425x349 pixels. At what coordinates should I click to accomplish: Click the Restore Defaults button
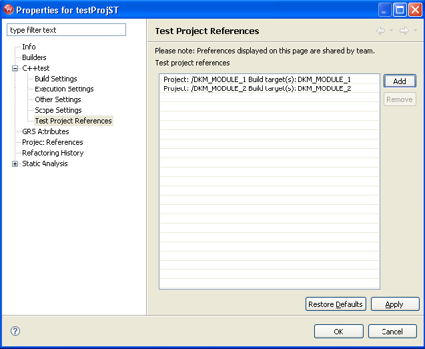(336, 304)
